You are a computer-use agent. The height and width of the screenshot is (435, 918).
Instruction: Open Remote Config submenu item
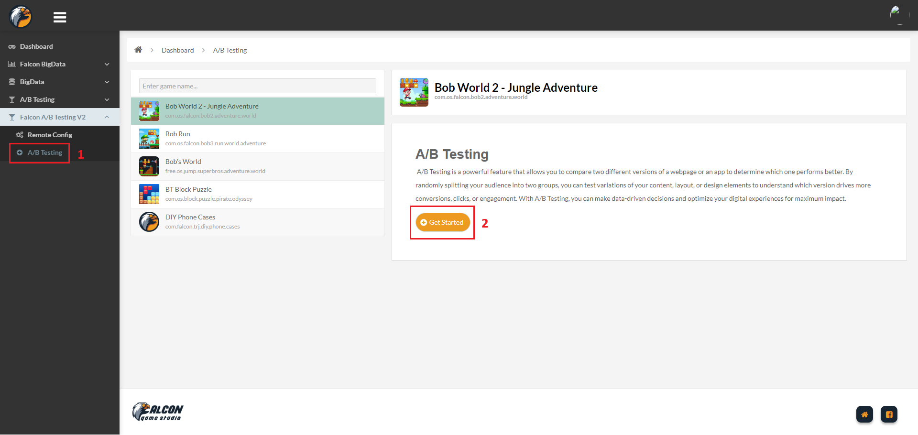[x=60, y=135]
